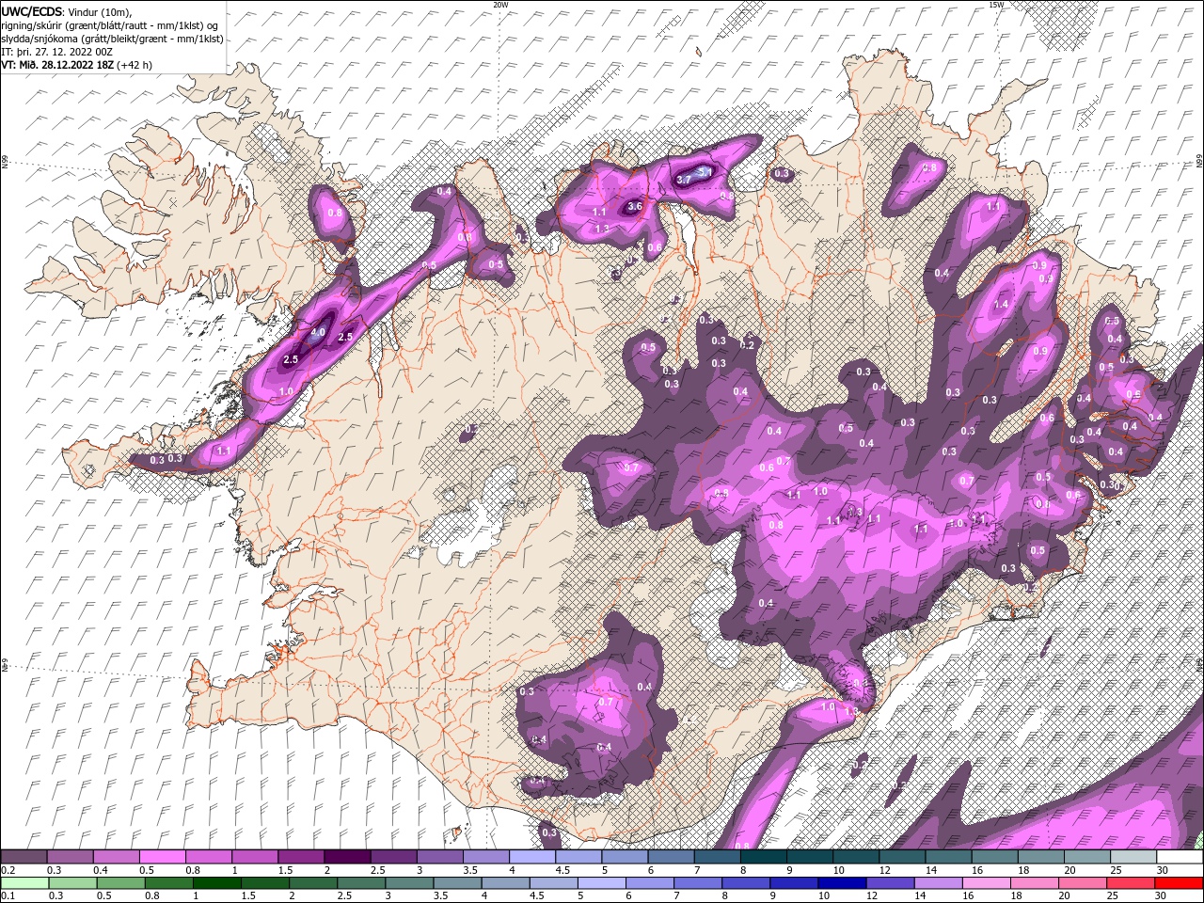The height and width of the screenshot is (903, 1204).
Task: Click the "0.1" label in rain legend
Action: point(8,895)
